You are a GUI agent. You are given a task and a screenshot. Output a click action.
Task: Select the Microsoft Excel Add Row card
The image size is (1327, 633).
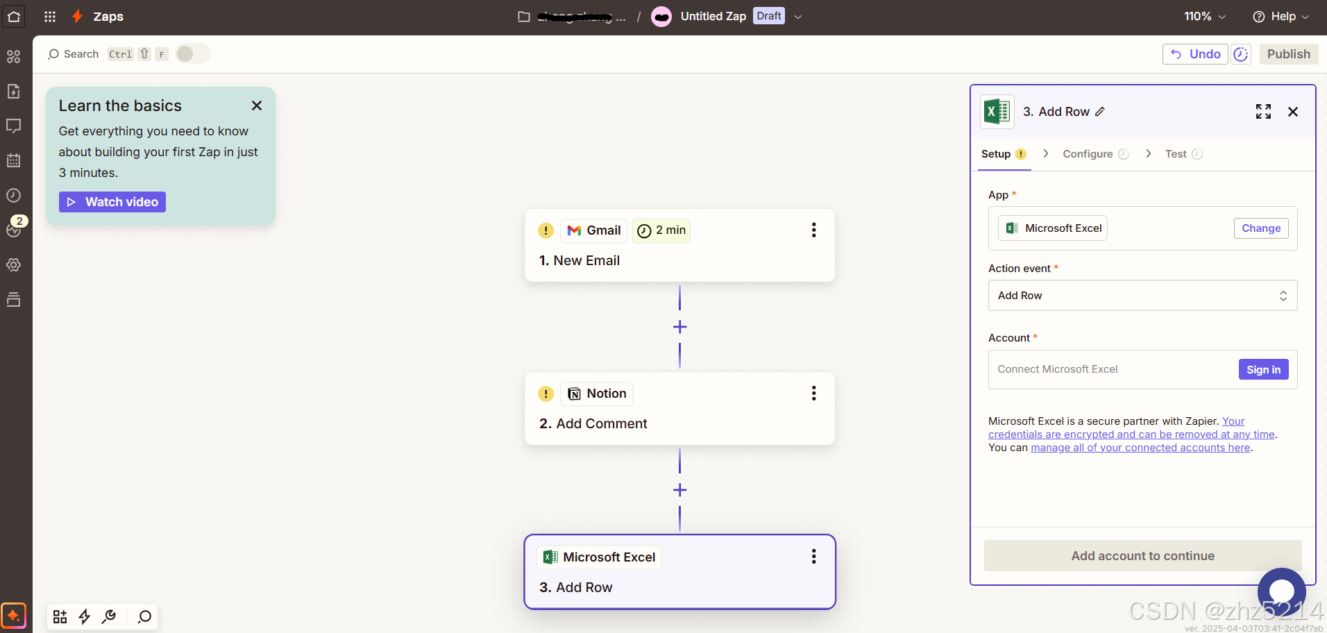click(x=679, y=572)
